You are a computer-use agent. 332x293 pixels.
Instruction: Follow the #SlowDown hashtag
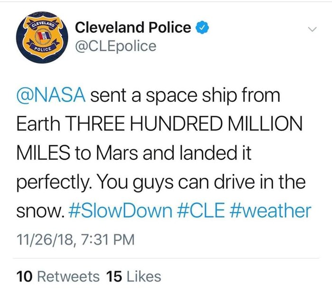pyautogui.click(x=120, y=211)
